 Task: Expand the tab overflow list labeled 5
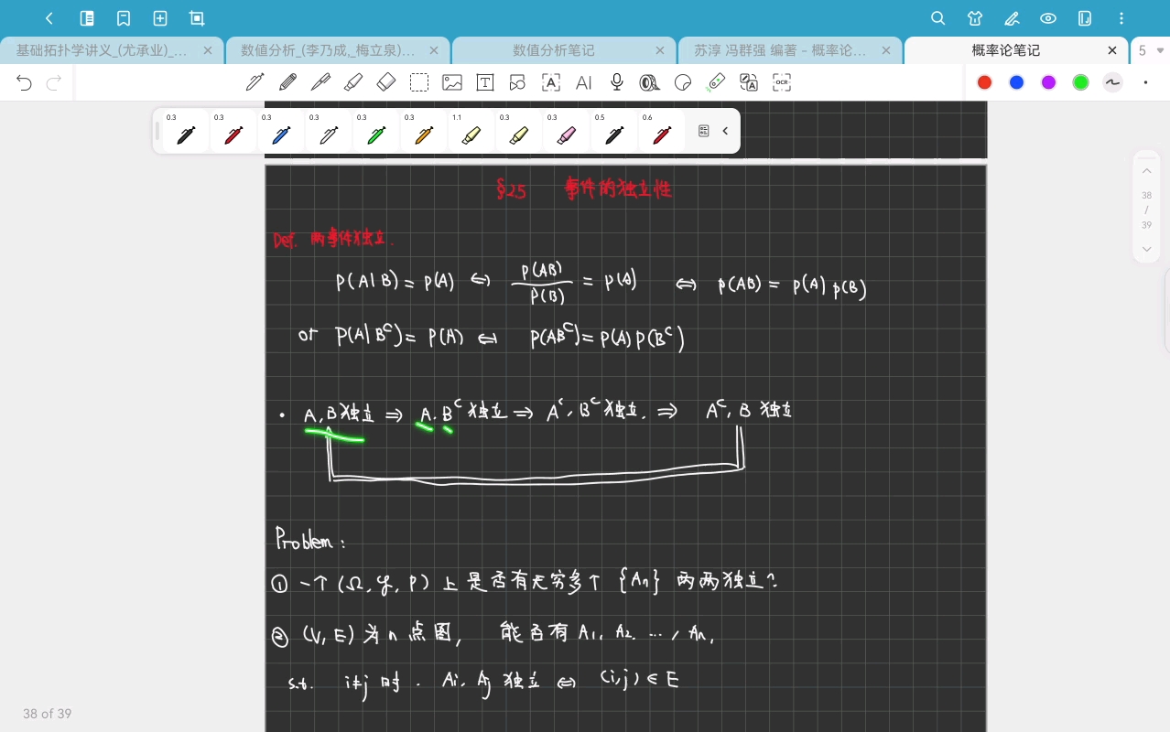pyautogui.click(x=1151, y=50)
